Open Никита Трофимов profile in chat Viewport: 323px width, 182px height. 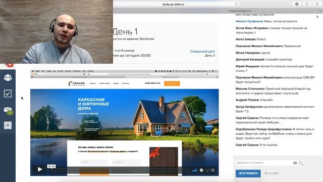249,21
